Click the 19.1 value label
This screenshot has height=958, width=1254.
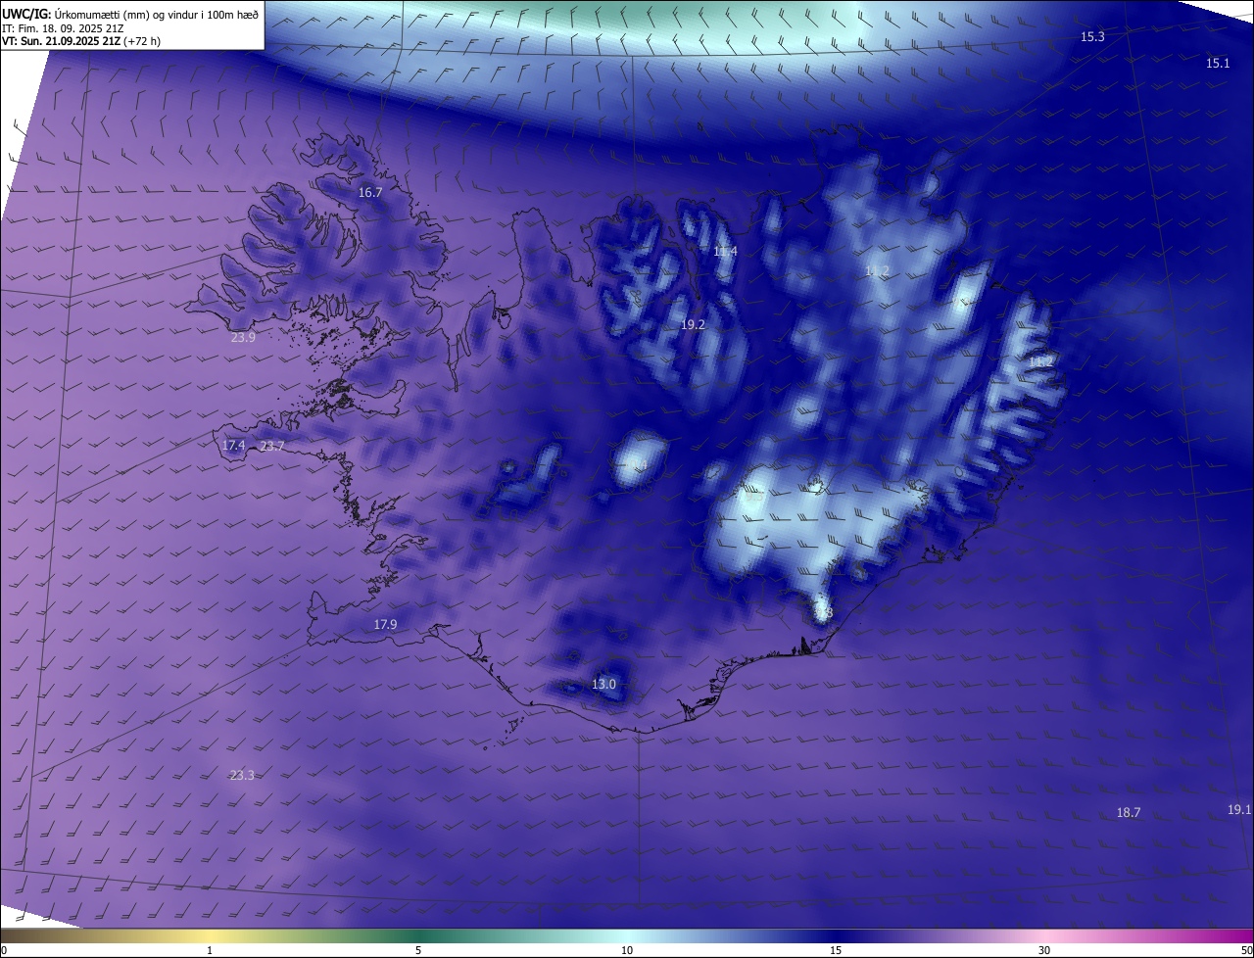point(1239,810)
